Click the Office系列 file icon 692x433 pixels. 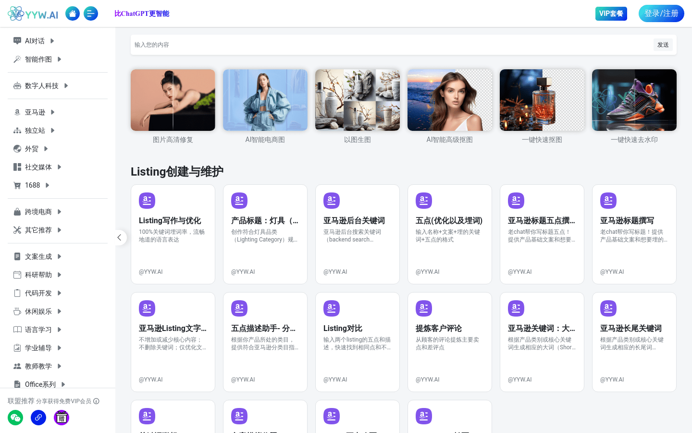tap(17, 384)
